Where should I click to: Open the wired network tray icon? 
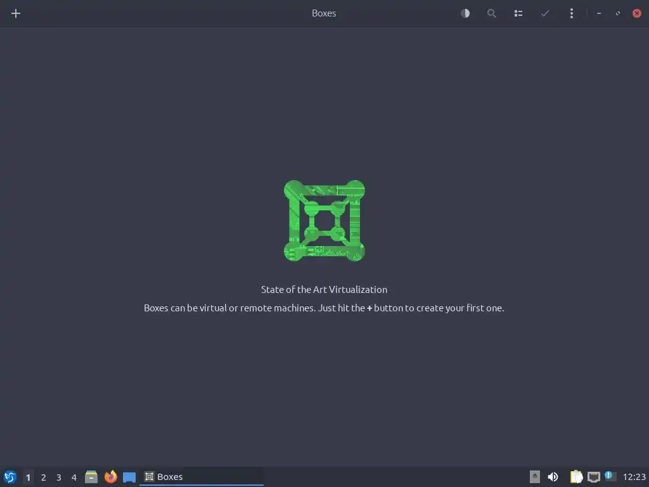593,477
